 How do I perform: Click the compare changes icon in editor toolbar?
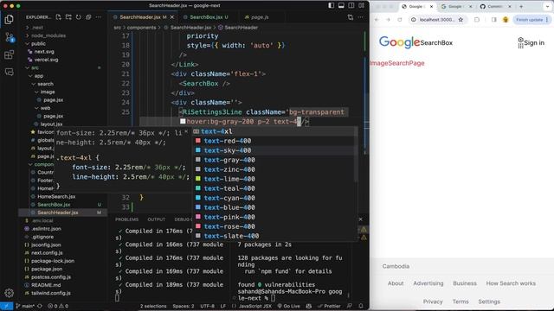(x=350, y=17)
